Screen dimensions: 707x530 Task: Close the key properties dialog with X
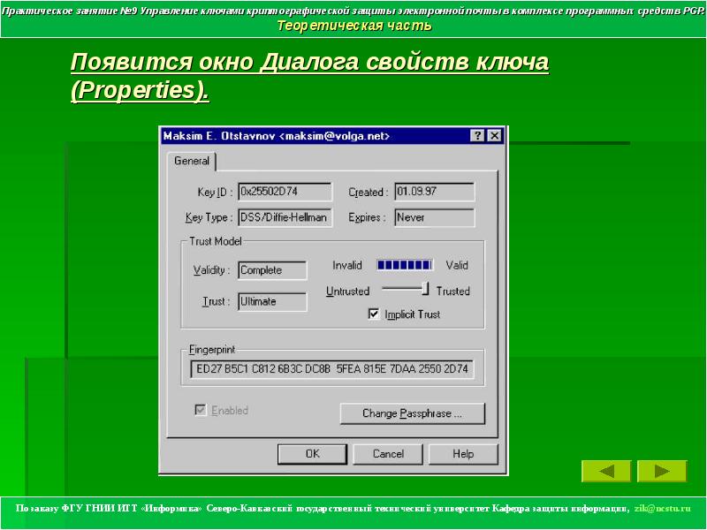tap(495, 136)
